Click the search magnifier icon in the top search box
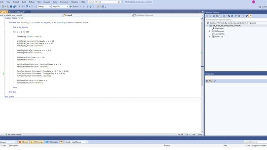267x150 pixels. point(119,2)
